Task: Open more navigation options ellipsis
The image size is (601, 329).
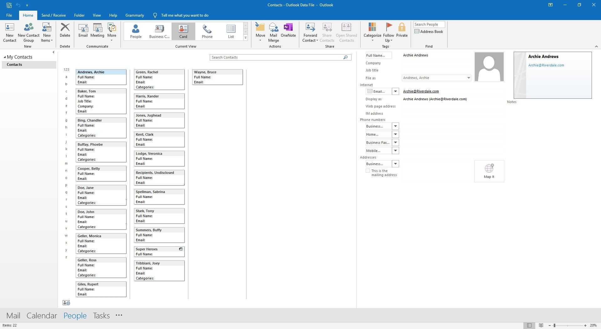Action: [119, 315]
